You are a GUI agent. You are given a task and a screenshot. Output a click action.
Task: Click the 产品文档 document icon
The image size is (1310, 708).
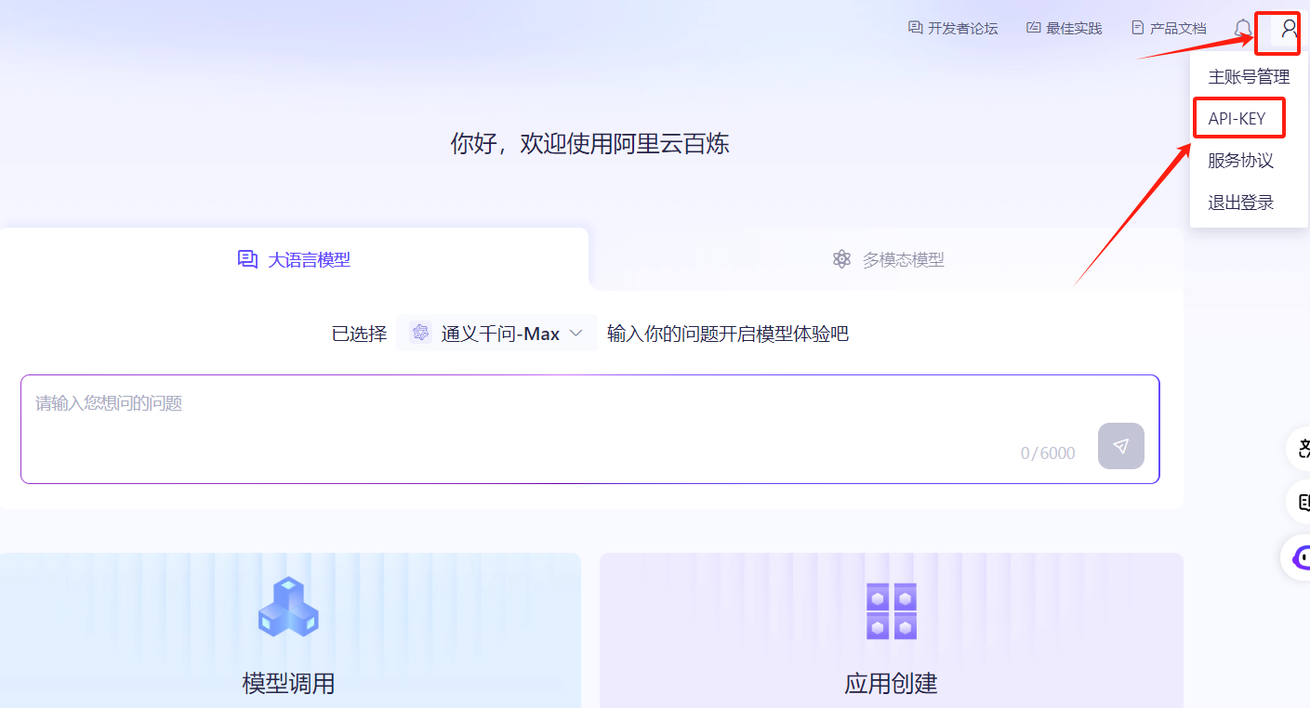(x=1137, y=28)
